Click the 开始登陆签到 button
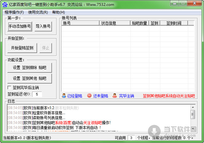The height and width of the screenshot is (143, 204). click(x=22, y=48)
